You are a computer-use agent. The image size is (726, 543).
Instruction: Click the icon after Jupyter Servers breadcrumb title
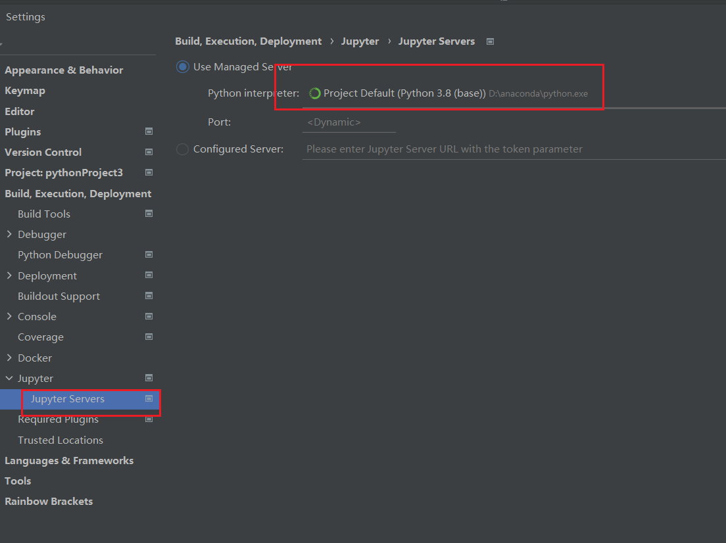tap(490, 41)
